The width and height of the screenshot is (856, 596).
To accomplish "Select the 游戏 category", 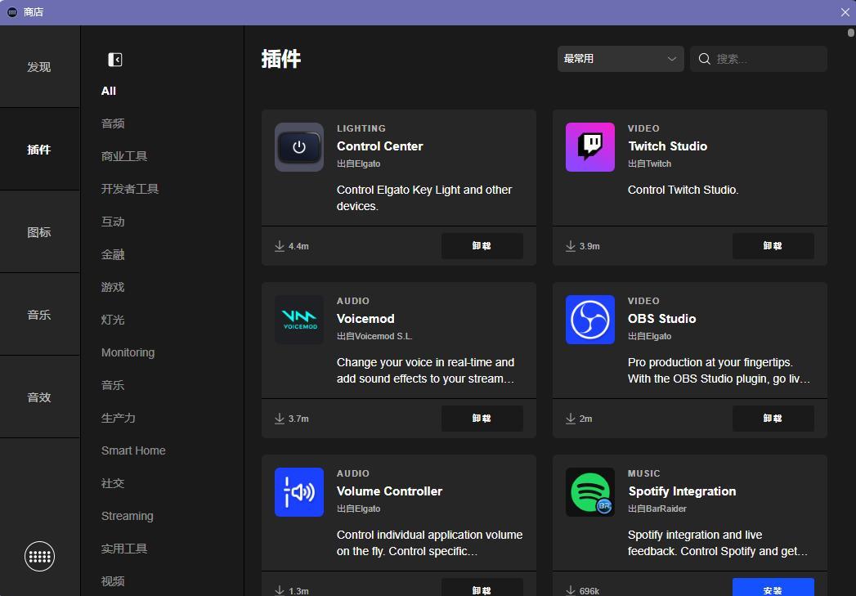I will 113,287.
